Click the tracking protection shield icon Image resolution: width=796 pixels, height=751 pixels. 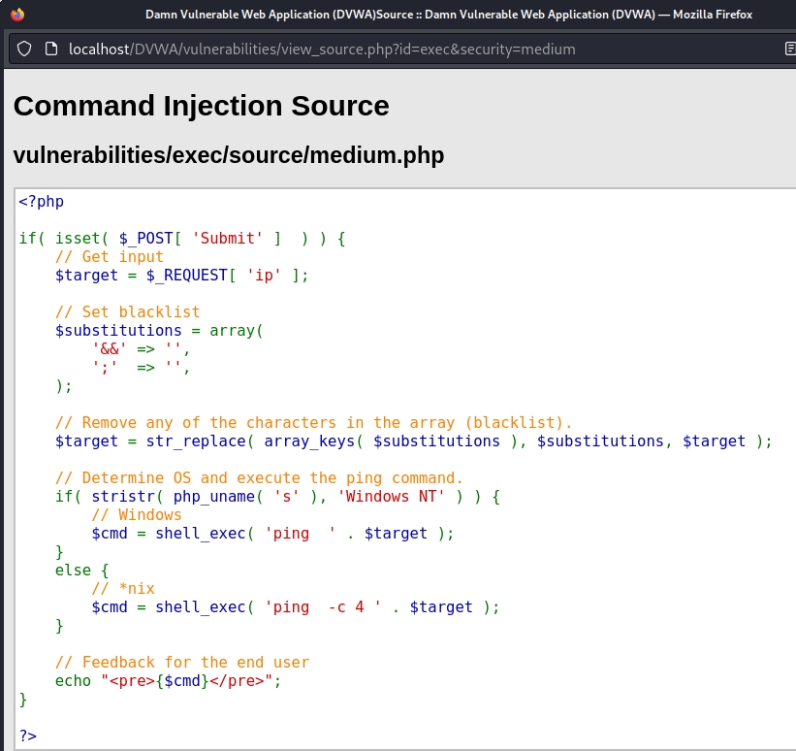pos(25,49)
